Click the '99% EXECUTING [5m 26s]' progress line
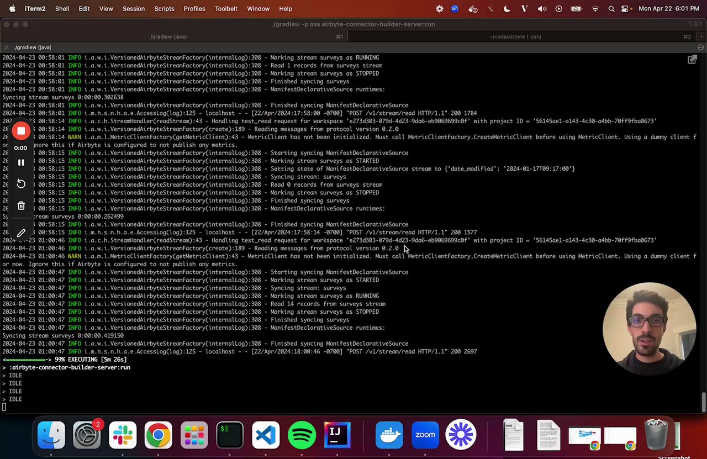Viewport: 707px width, 459px height. (64, 360)
